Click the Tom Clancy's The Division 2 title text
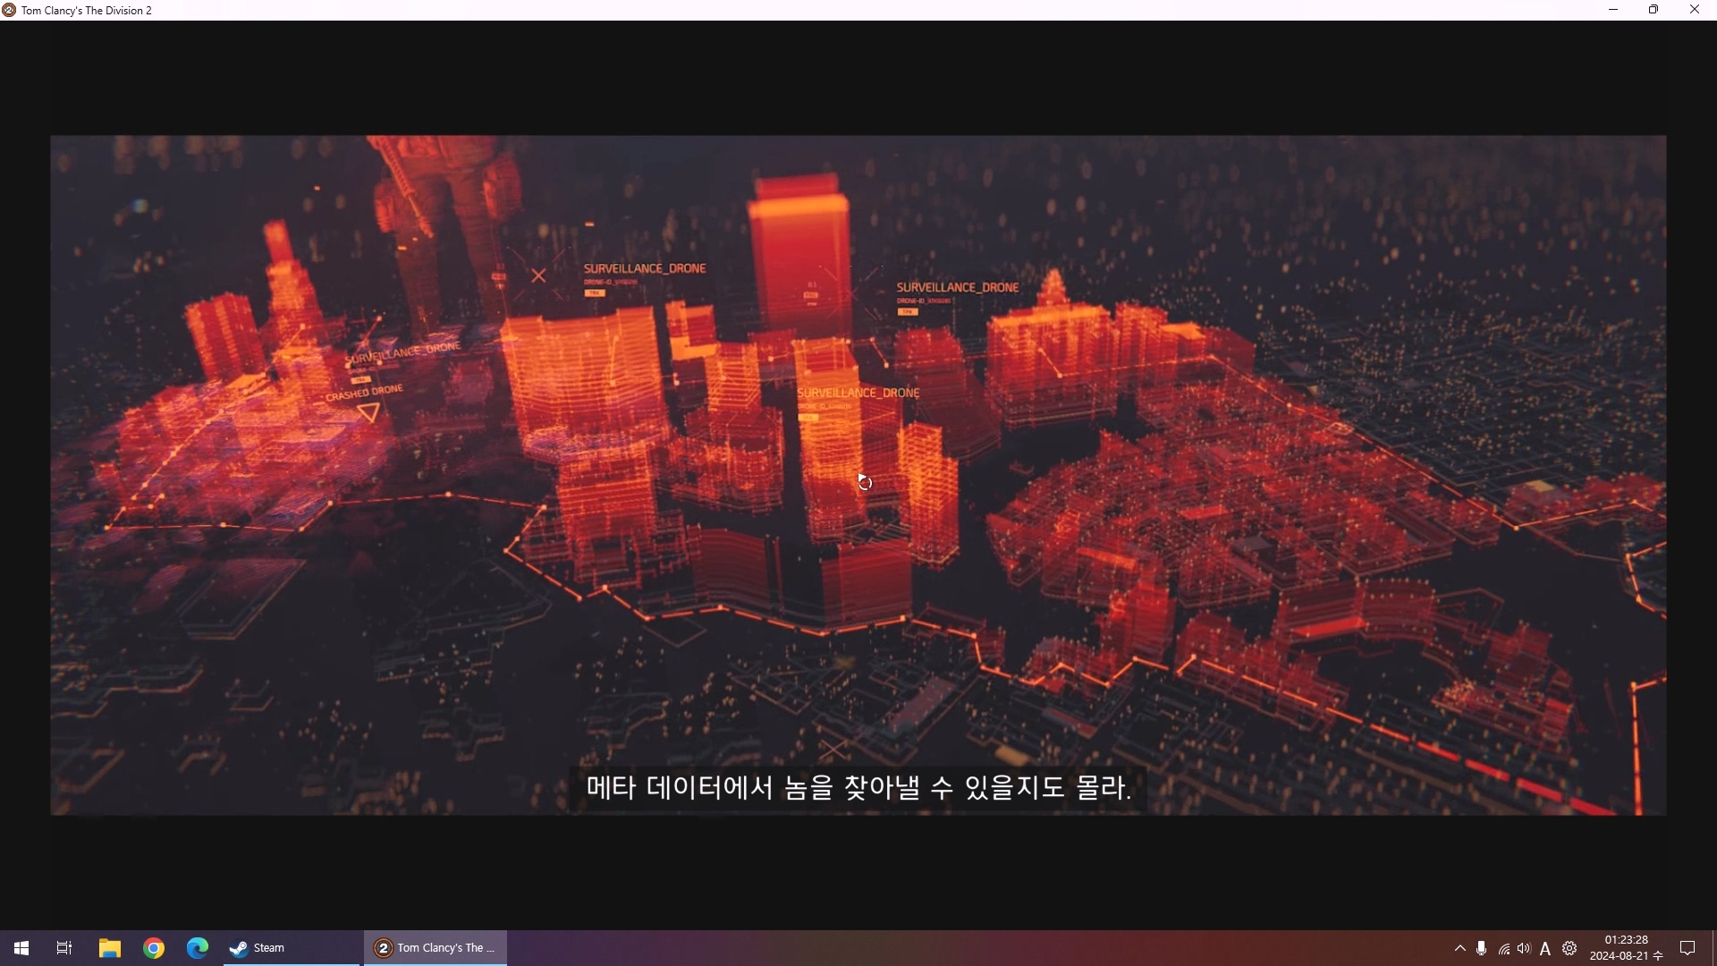Image resolution: width=1717 pixels, height=966 pixels. coord(87,11)
